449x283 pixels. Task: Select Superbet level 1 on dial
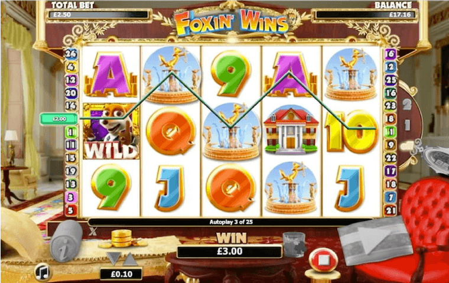[x=407, y=125]
